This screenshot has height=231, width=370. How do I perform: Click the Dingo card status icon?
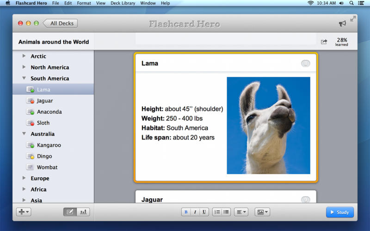[30, 156]
